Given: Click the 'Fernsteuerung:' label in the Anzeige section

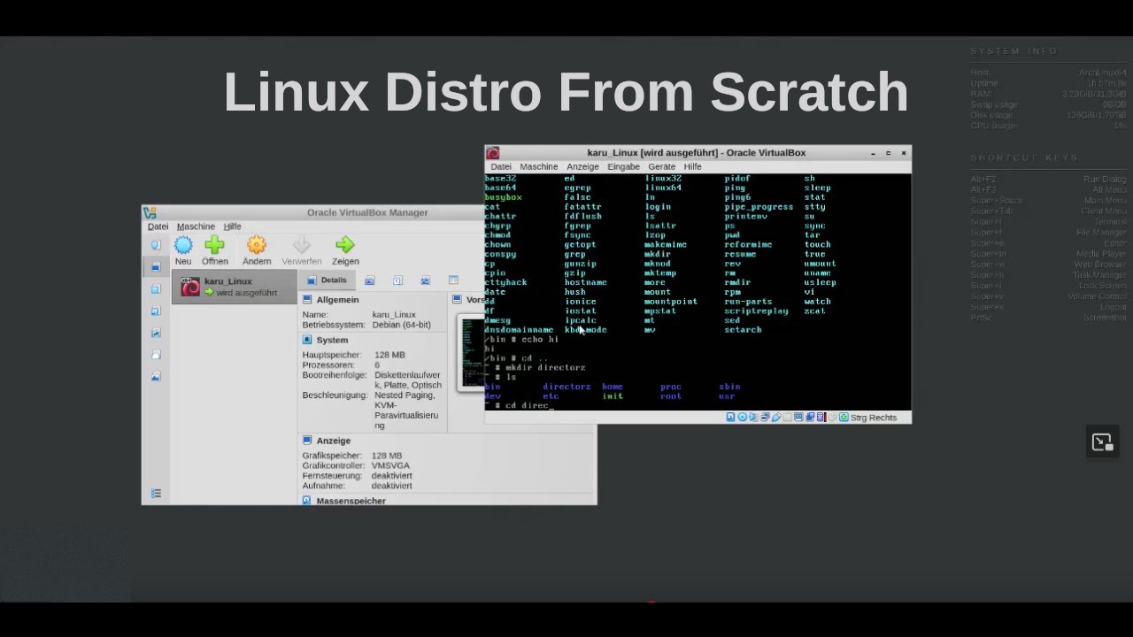Looking at the screenshot, I should (332, 475).
